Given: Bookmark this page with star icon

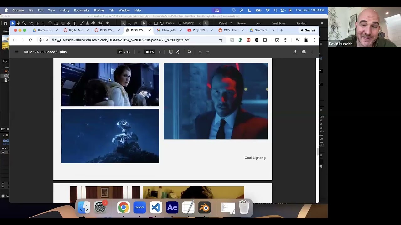Looking at the screenshot, I should tap(221, 40).
